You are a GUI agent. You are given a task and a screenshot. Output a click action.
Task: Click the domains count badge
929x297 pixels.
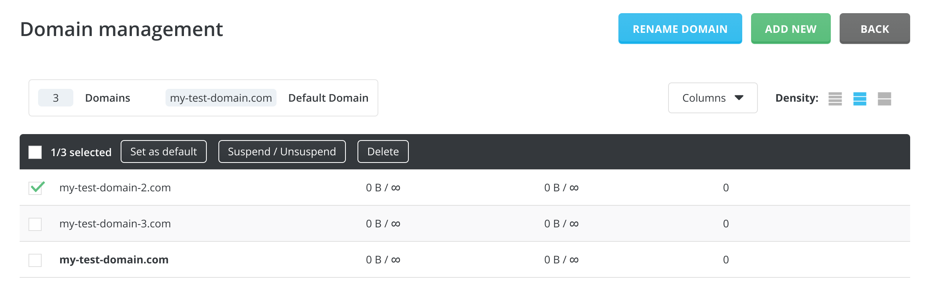56,98
